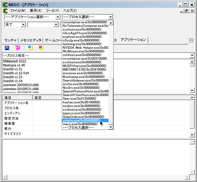197x182 pixels.
Task: Choose ocobsv.exe(0x00000000) from the list
Action: tap(85, 106)
